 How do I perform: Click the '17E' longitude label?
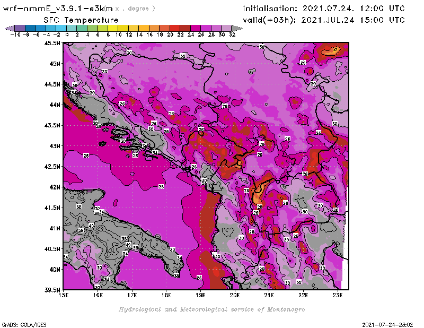(132, 295)
